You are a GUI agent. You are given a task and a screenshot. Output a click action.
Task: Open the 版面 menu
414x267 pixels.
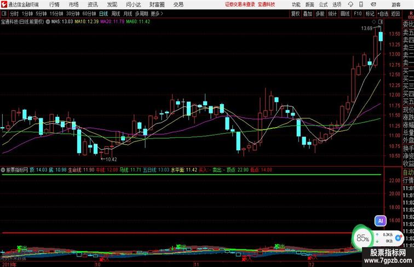coord(310,4)
